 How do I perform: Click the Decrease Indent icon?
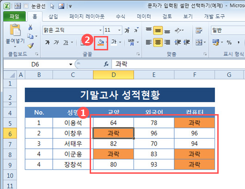(178, 42)
